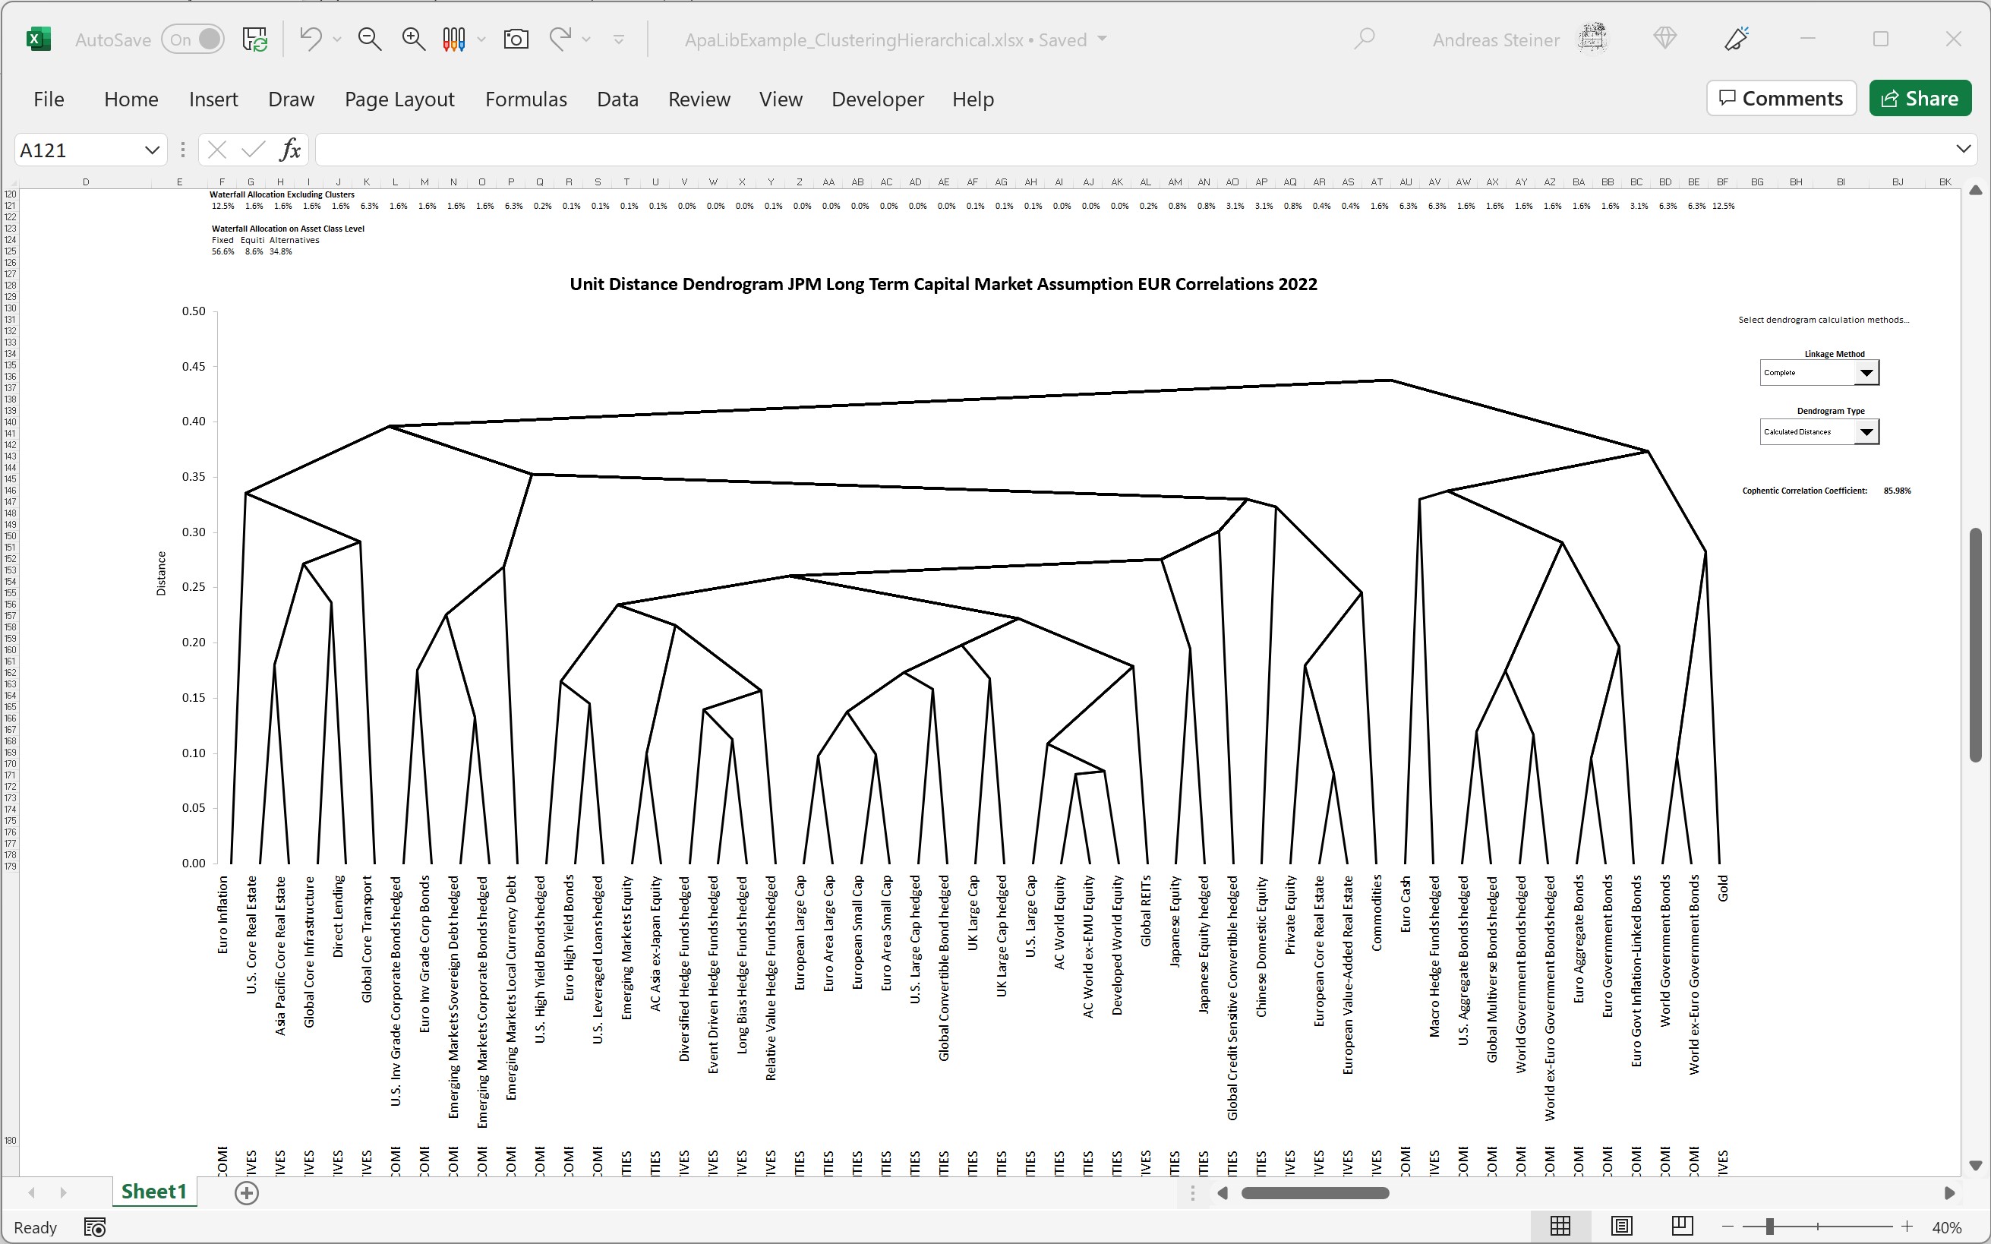This screenshot has width=1991, height=1244.
Task: Click the Save icon in quick access toolbar
Action: pyautogui.click(x=255, y=39)
